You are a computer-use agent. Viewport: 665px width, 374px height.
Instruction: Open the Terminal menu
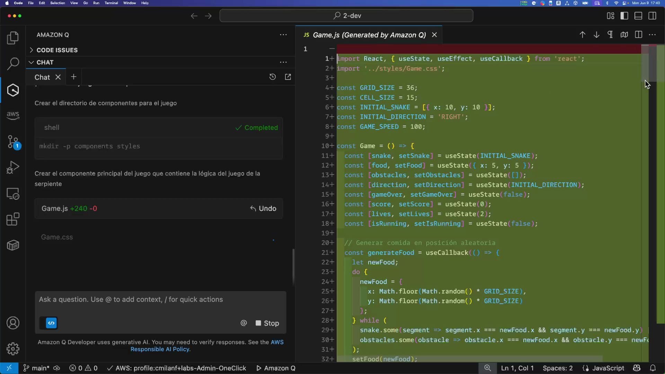111,3
